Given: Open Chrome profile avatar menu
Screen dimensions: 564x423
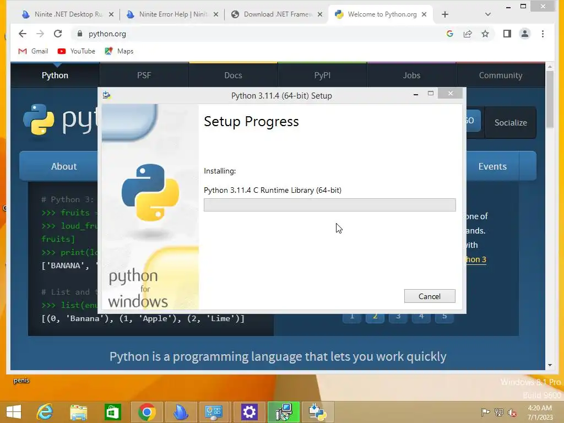Looking at the screenshot, I should click(525, 34).
